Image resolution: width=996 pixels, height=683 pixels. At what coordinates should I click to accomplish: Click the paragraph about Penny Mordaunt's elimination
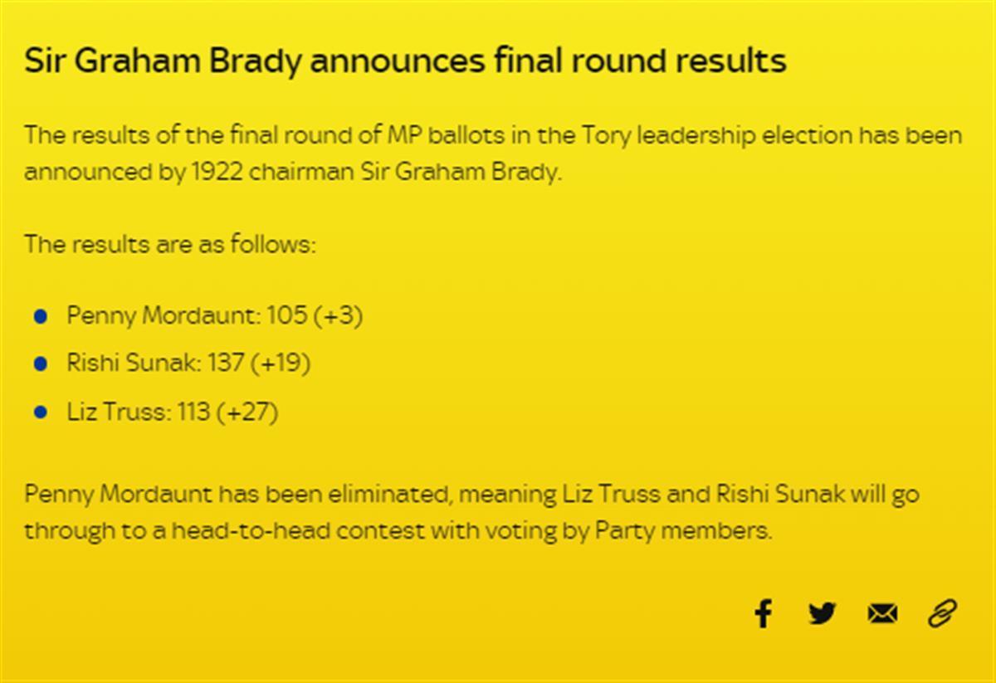click(x=471, y=513)
